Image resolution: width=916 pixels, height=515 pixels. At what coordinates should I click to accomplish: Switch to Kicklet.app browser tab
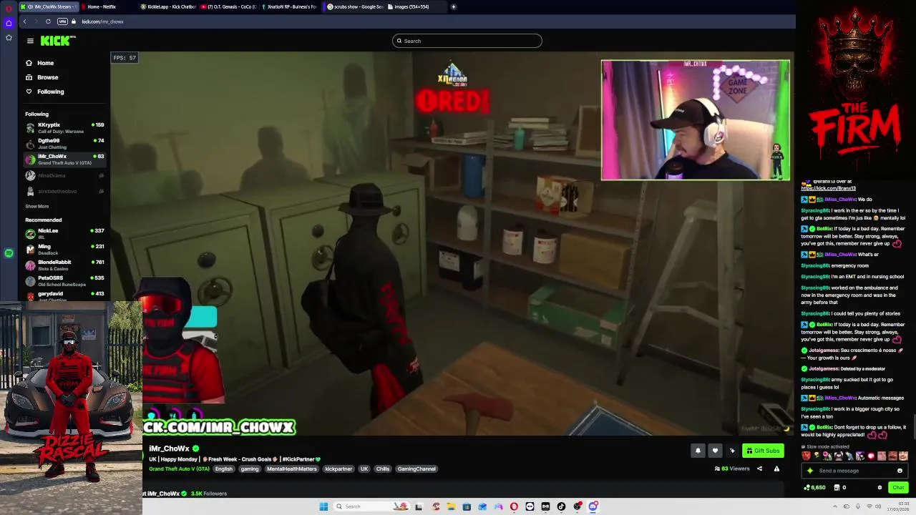[167, 6]
